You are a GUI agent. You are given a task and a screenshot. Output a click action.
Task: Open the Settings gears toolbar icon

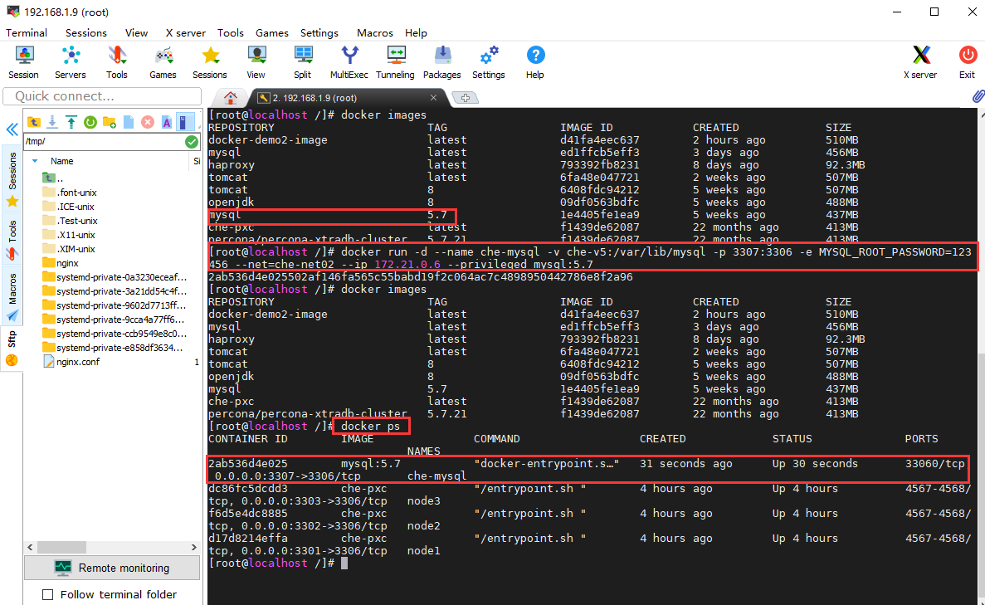pos(489,62)
